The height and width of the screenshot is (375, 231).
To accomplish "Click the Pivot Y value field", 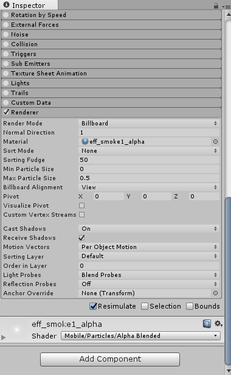I will coord(156,197).
